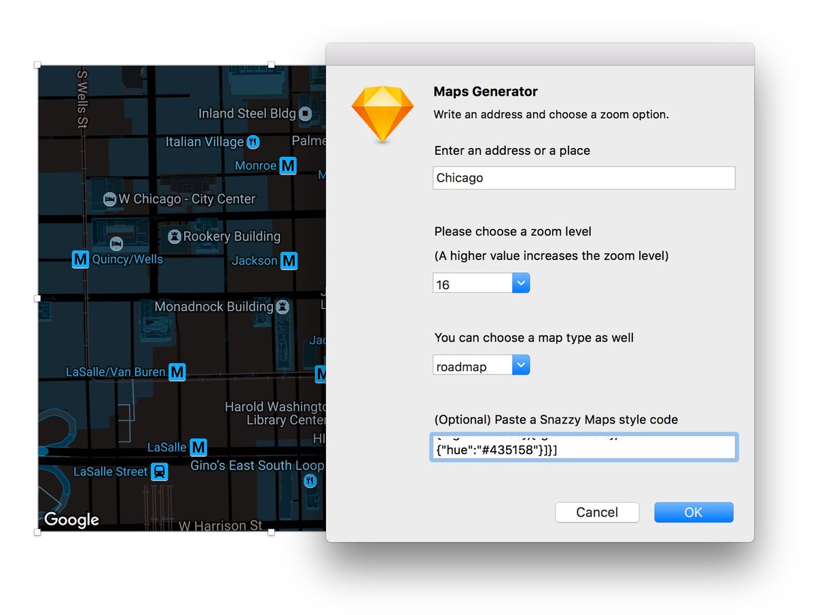Click the 'Enter an address or a place' label
Viewport: 815px width, 615px height.
[512, 151]
